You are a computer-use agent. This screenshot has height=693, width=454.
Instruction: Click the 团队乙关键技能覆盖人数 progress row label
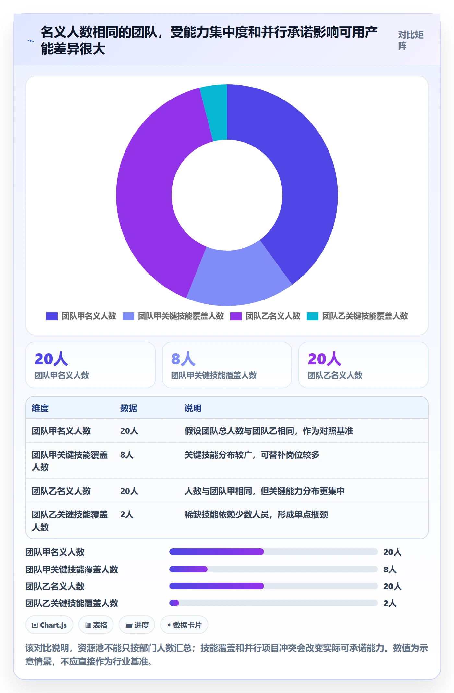click(72, 603)
